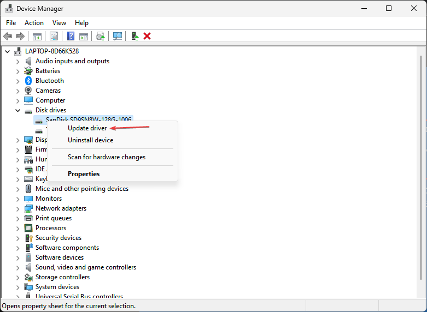Select Update driver in context menu
This screenshot has height=312, width=427.
point(87,128)
